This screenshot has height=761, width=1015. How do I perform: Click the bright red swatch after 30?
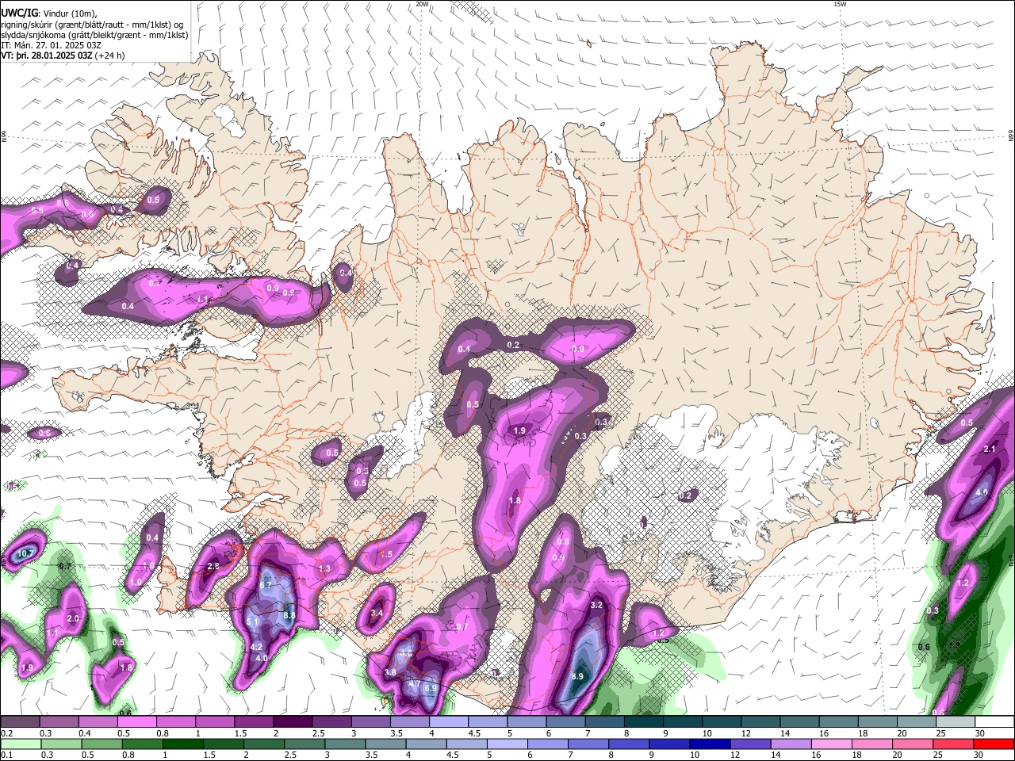tap(994, 744)
